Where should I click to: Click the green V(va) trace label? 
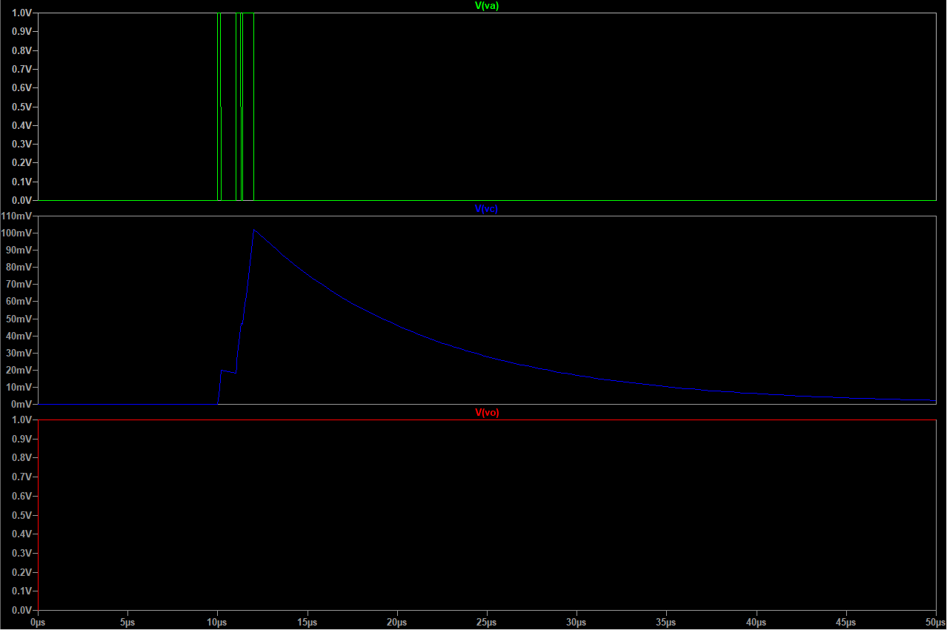point(486,6)
